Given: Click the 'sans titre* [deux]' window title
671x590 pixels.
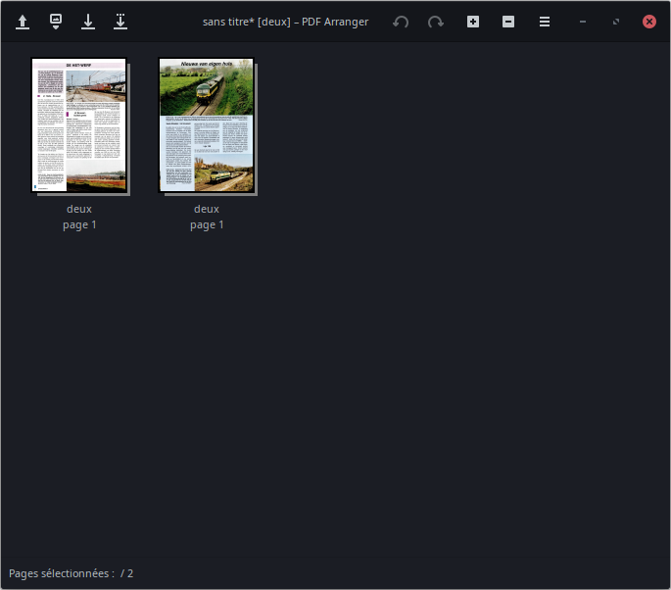Looking at the screenshot, I should click(285, 22).
